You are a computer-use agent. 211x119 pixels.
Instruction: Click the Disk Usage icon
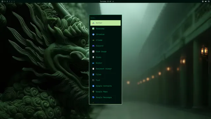93,52
